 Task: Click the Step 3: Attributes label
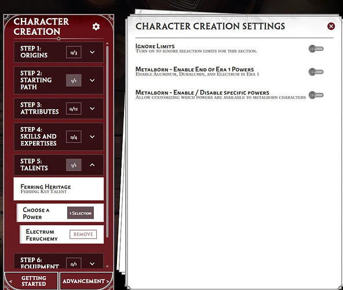tap(39, 108)
